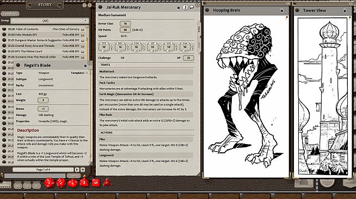Screen dimensions: 356x199
Task: Roll the red d12 die
Action: [61, 183]
